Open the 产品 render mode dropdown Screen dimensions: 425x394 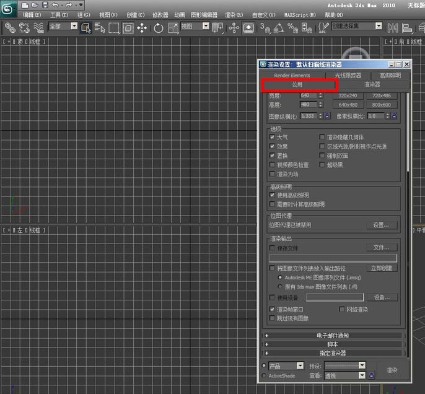point(300,366)
